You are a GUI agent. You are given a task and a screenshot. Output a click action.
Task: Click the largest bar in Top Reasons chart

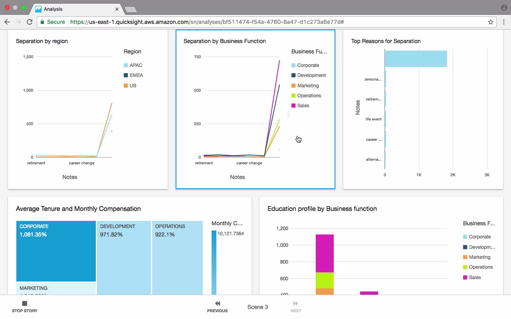coord(416,59)
